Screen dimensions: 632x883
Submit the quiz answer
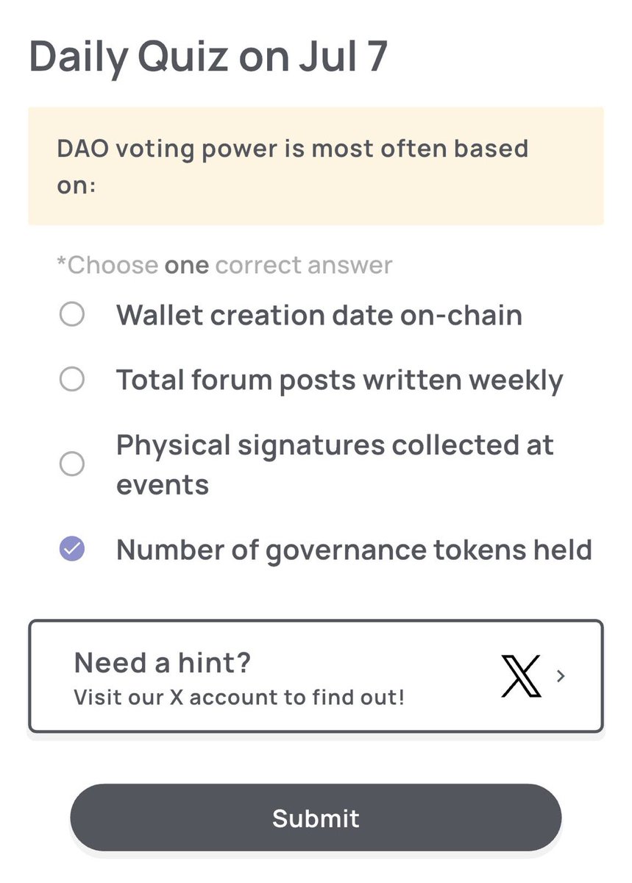316,818
